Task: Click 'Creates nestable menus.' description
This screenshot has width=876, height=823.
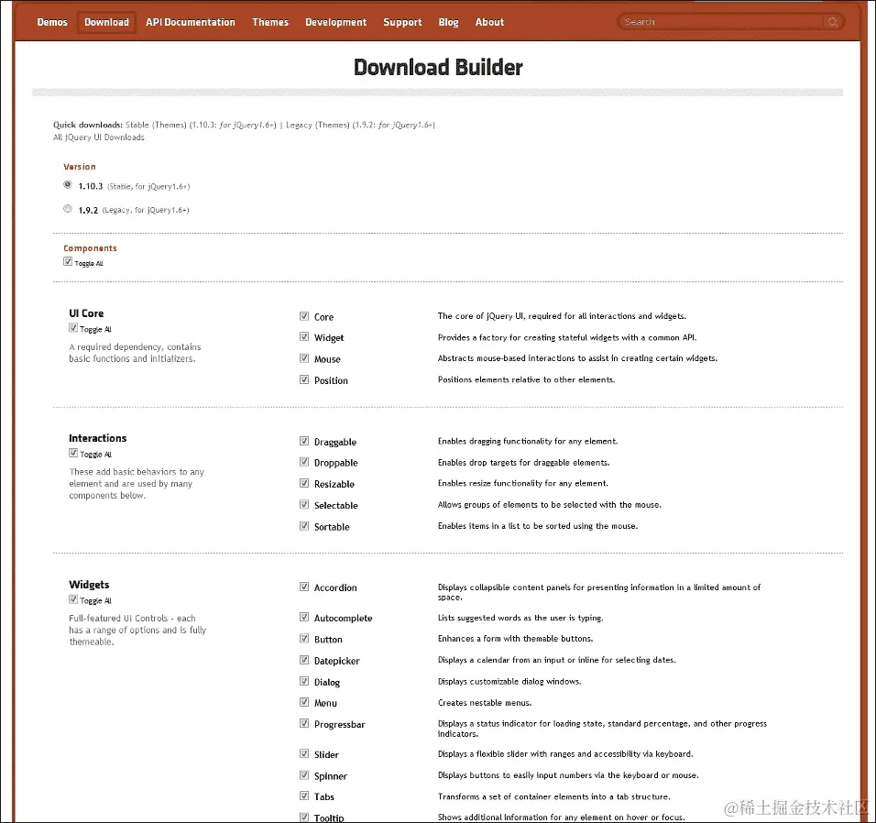Action: (485, 703)
